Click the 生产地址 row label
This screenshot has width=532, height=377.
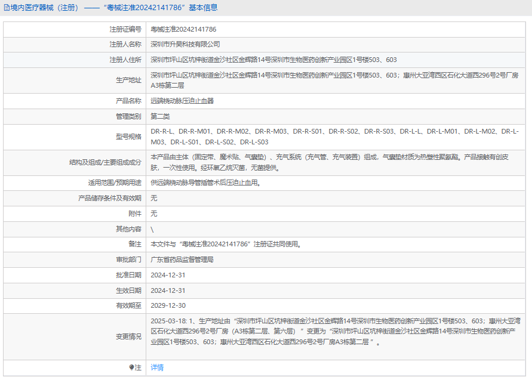click(x=128, y=81)
